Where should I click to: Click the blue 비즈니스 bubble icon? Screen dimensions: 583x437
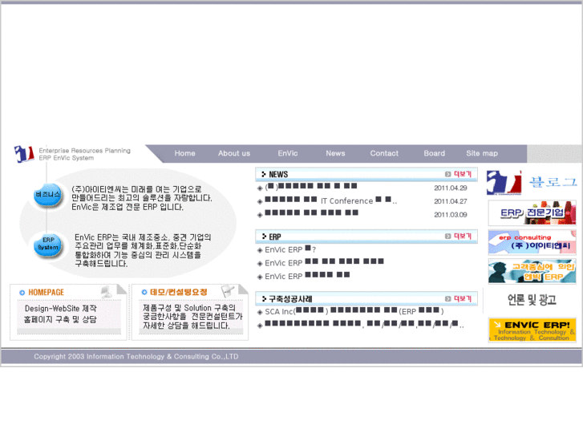pos(47,195)
